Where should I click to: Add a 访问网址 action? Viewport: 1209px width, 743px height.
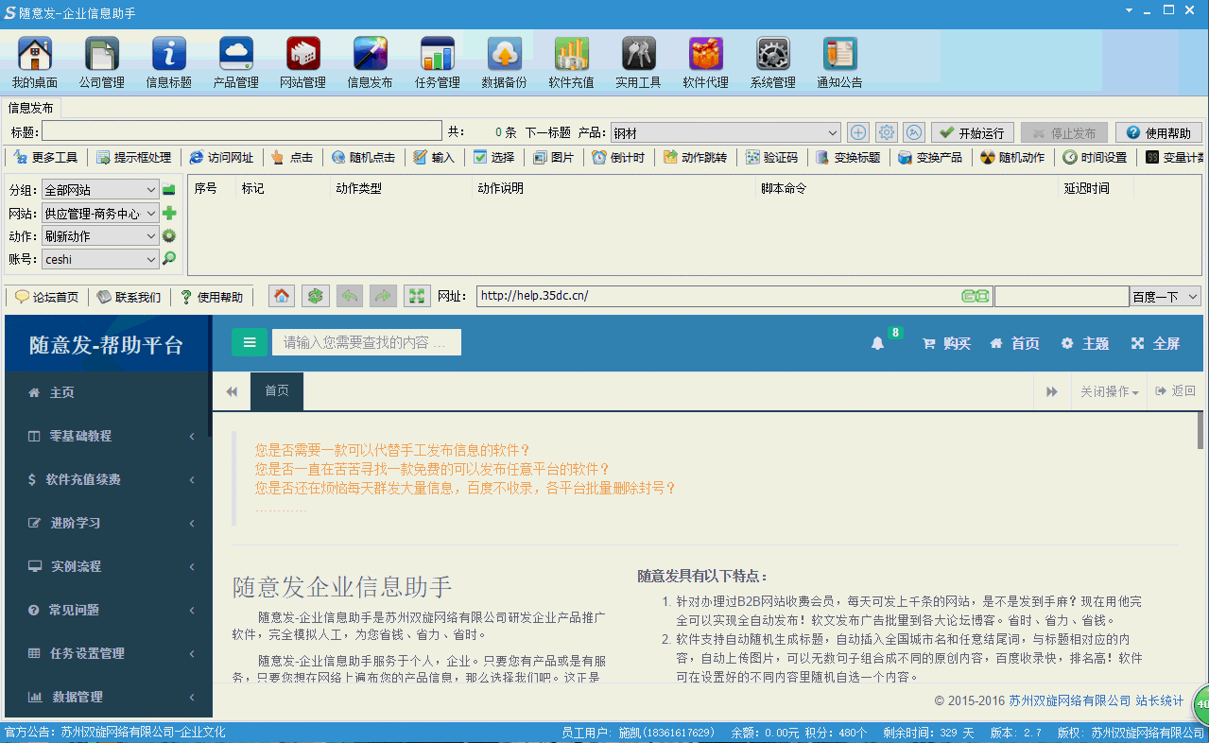(222, 157)
